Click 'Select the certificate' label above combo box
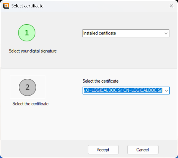Viewport: 178px width, 158px height. [101, 81]
